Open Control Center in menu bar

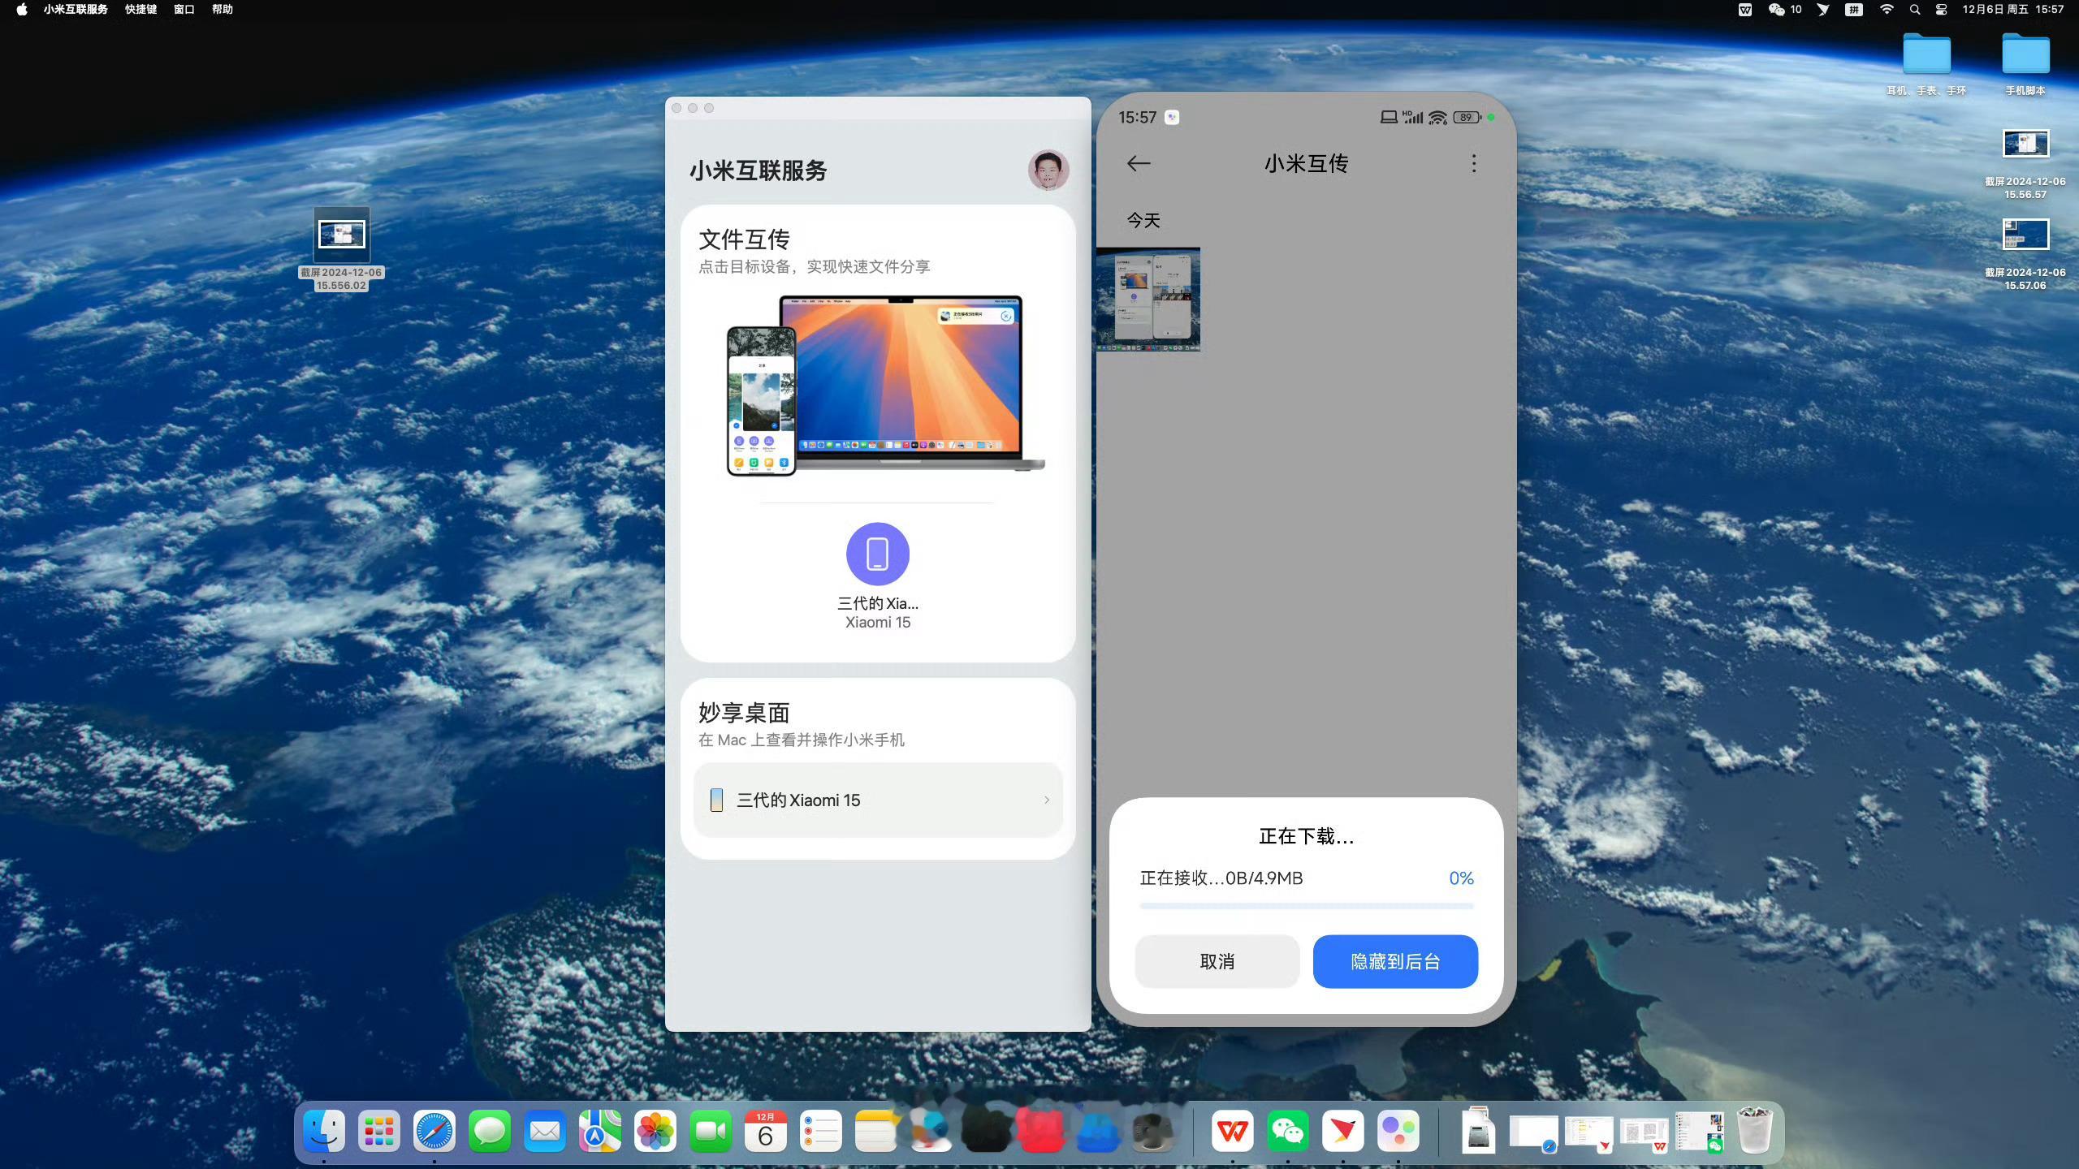(1941, 10)
